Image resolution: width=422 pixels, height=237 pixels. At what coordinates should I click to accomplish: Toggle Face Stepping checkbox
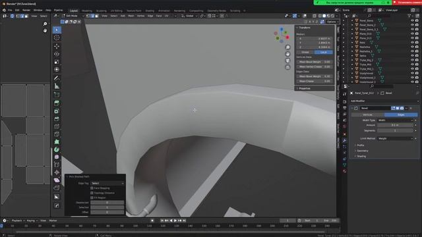coord(92,188)
